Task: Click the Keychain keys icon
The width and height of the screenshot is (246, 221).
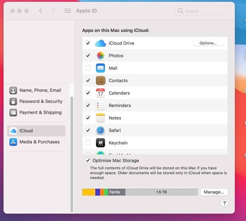Action: click(100, 143)
